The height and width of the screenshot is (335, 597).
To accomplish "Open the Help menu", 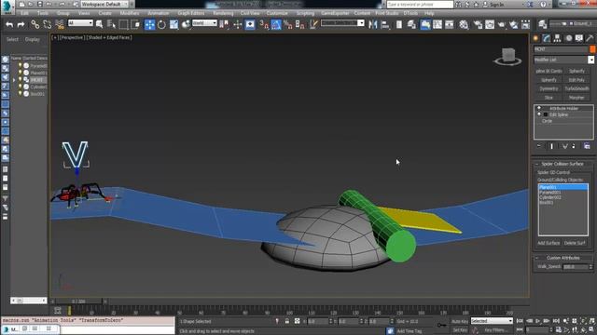I will pyautogui.click(x=429, y=13).
